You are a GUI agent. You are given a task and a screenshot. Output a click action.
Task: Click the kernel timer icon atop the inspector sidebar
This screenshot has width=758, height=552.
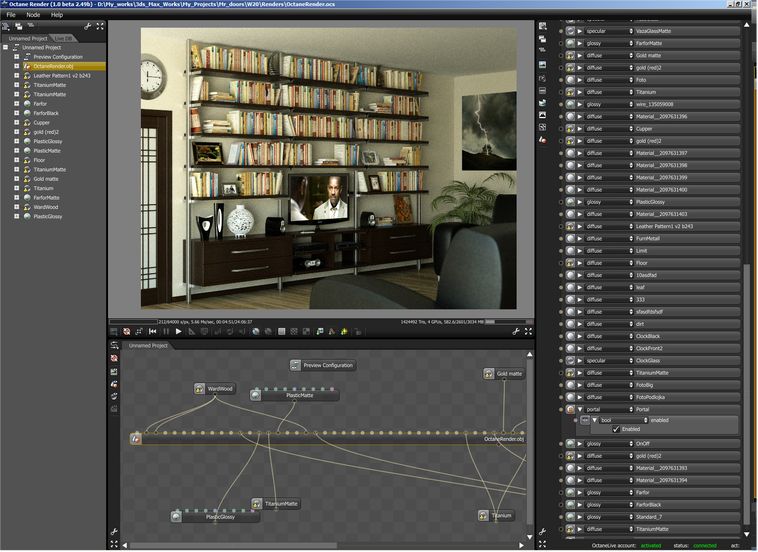(542, 26)
